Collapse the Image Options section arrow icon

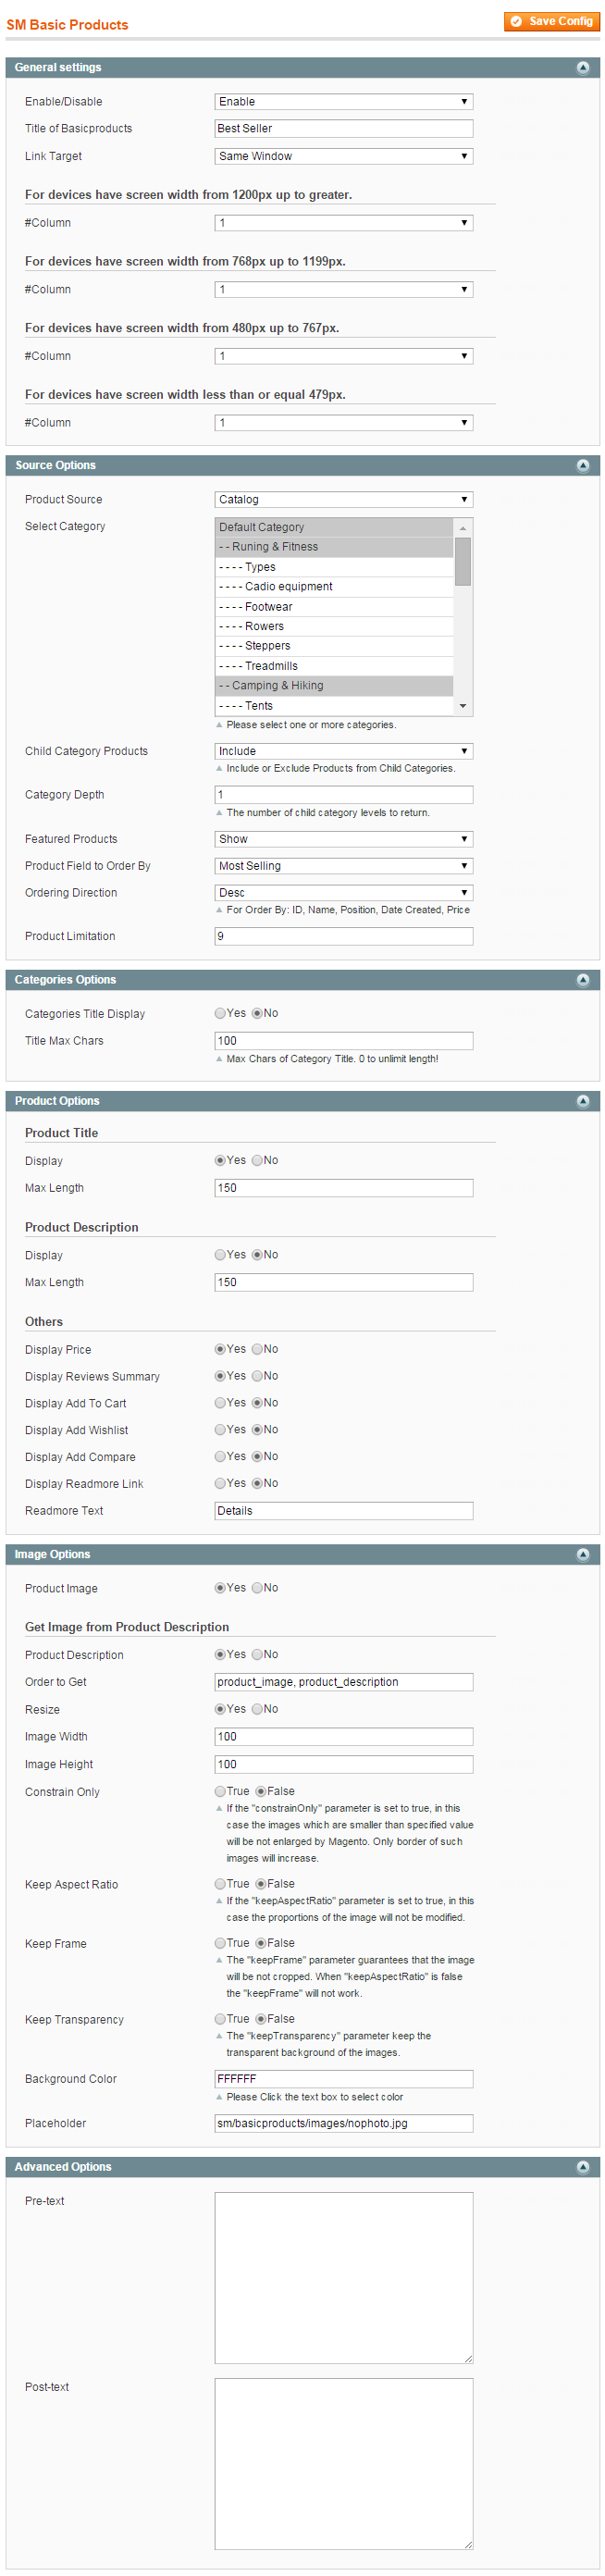coord(582,1555)
